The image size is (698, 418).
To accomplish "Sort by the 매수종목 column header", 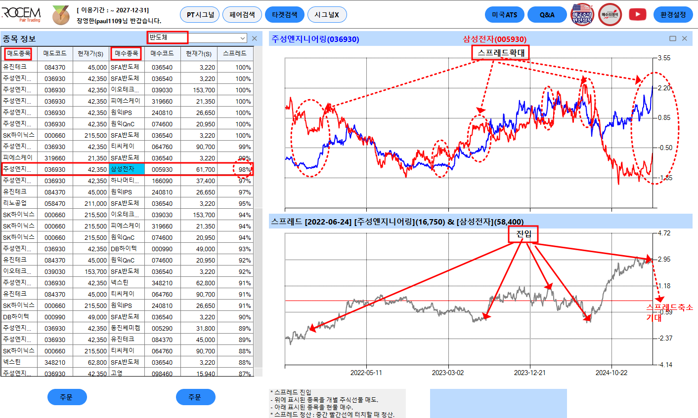I will click(127, 53).
